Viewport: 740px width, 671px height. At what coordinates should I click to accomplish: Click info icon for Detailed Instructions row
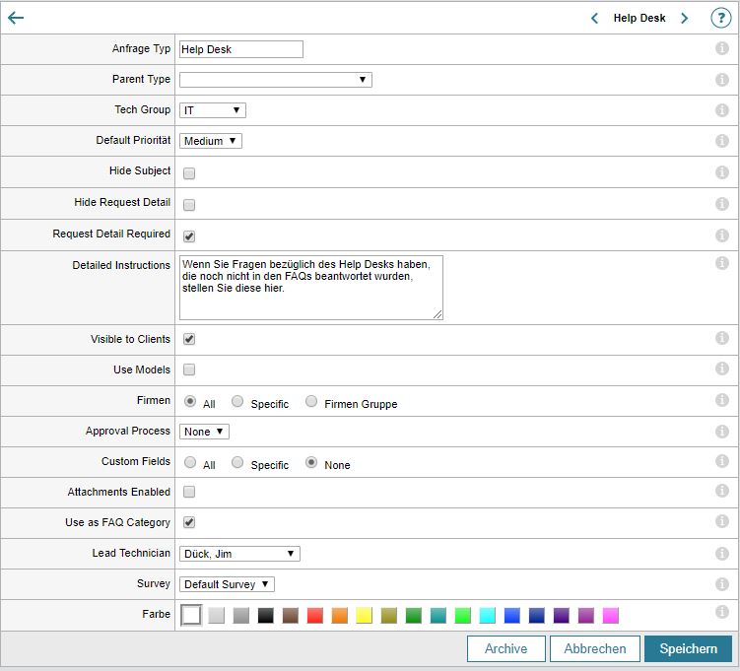click(x=722, y=263)
